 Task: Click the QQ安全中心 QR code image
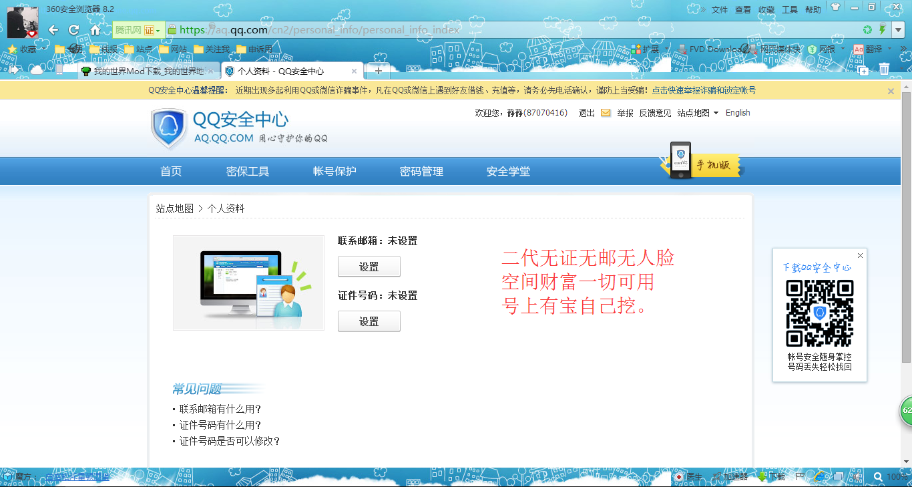820,313
